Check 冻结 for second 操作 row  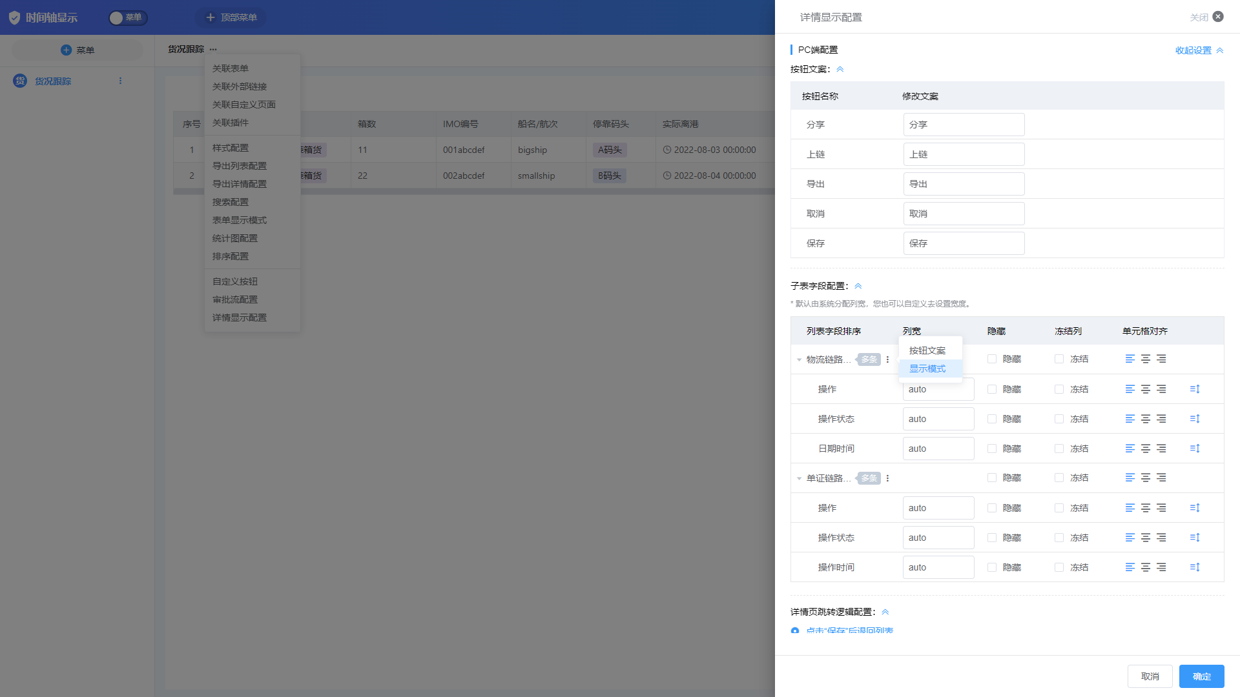click(x=1059, y=508)
